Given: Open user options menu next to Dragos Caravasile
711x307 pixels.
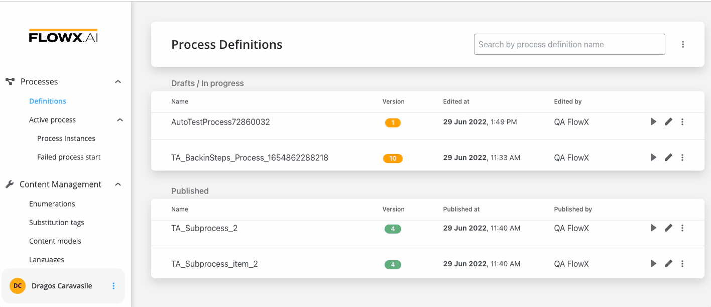Looking at the screenshot, I should [113, 286].
